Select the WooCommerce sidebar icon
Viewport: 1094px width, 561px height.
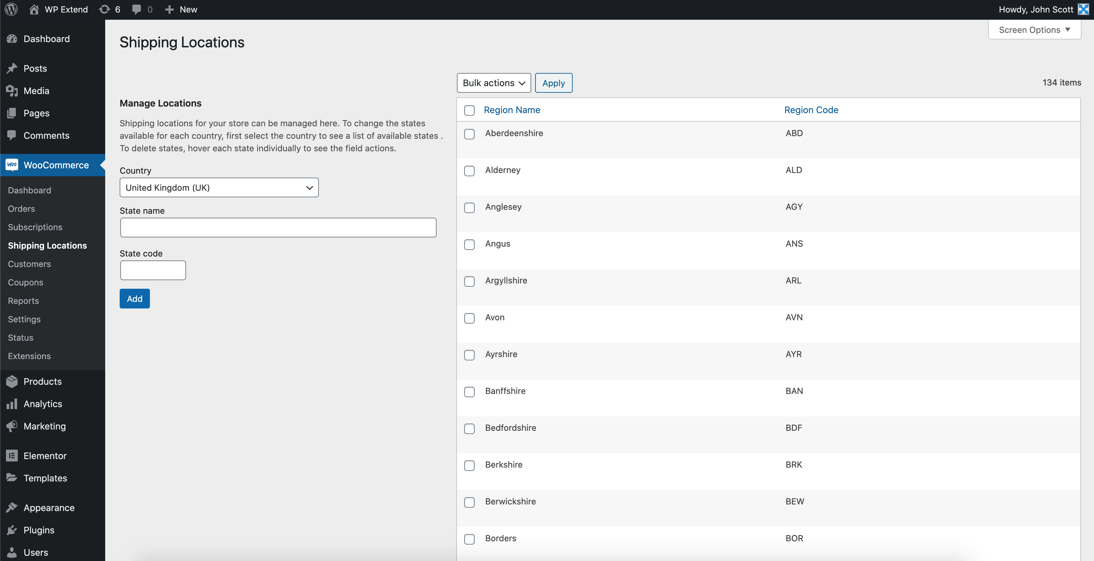[x=12, y=165]
